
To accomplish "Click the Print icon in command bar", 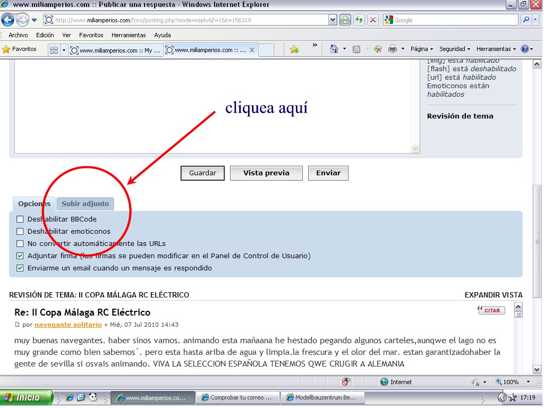I will [x=393, y=49].
